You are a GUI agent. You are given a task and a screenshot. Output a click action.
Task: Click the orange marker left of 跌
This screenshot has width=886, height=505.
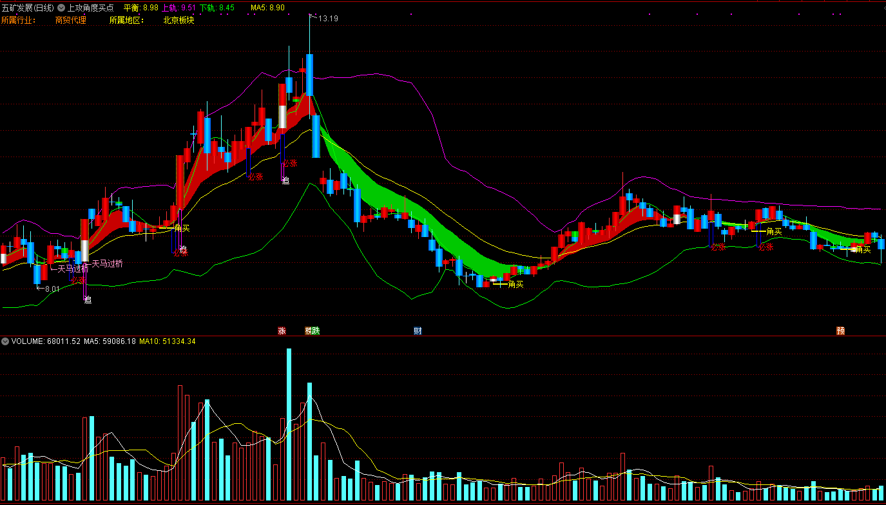coord(308,331)
